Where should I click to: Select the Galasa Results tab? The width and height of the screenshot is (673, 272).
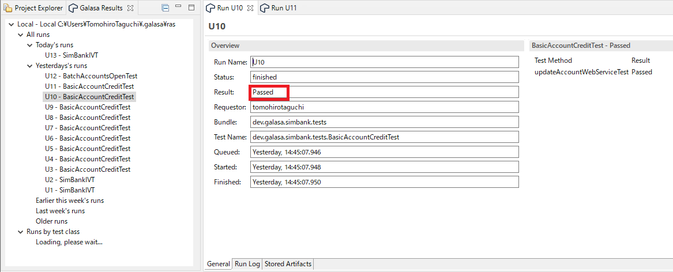(101, 7)
